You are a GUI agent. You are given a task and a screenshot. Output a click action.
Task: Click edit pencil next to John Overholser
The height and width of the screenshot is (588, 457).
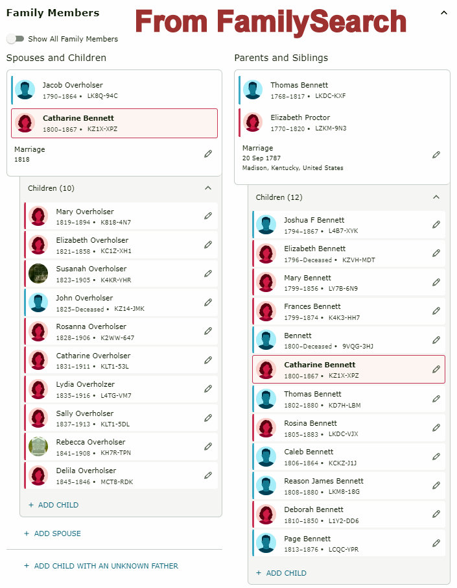[x=208, y=302]
